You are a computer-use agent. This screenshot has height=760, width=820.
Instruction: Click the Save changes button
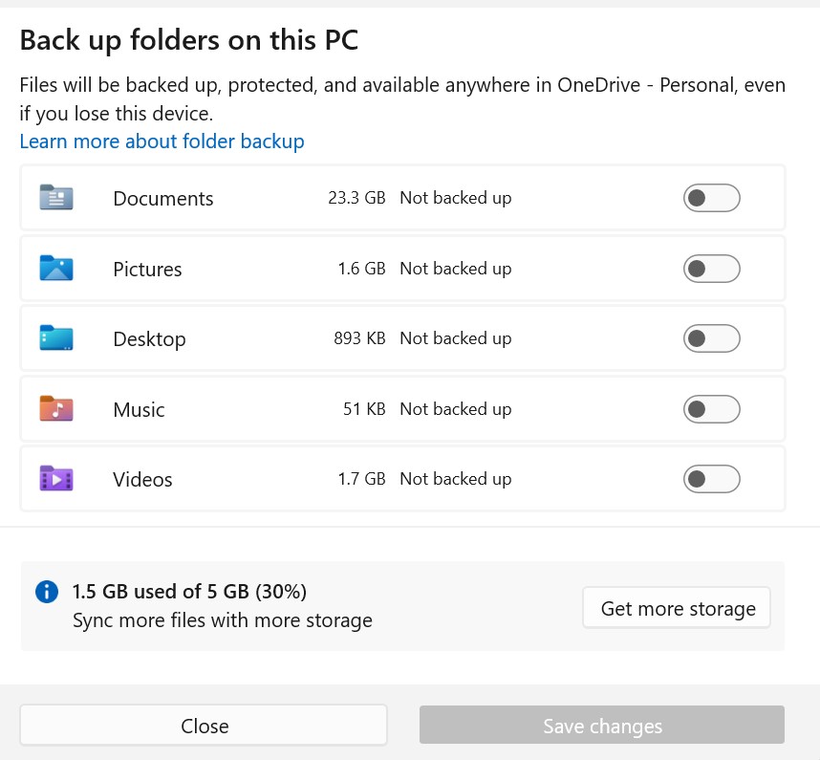coord(602,726)
